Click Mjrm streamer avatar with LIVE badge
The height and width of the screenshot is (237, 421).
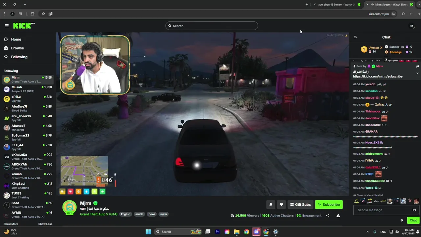(x=69, y=208)
